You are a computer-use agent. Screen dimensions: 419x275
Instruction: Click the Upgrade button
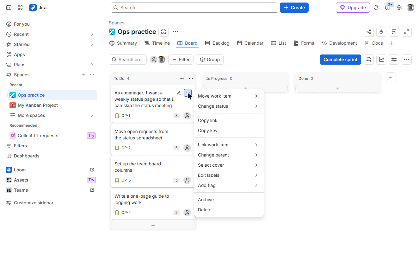353,8
